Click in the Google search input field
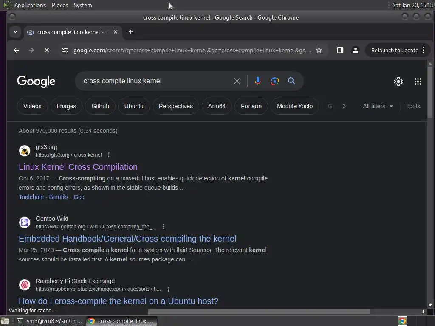 click(155, 81)
